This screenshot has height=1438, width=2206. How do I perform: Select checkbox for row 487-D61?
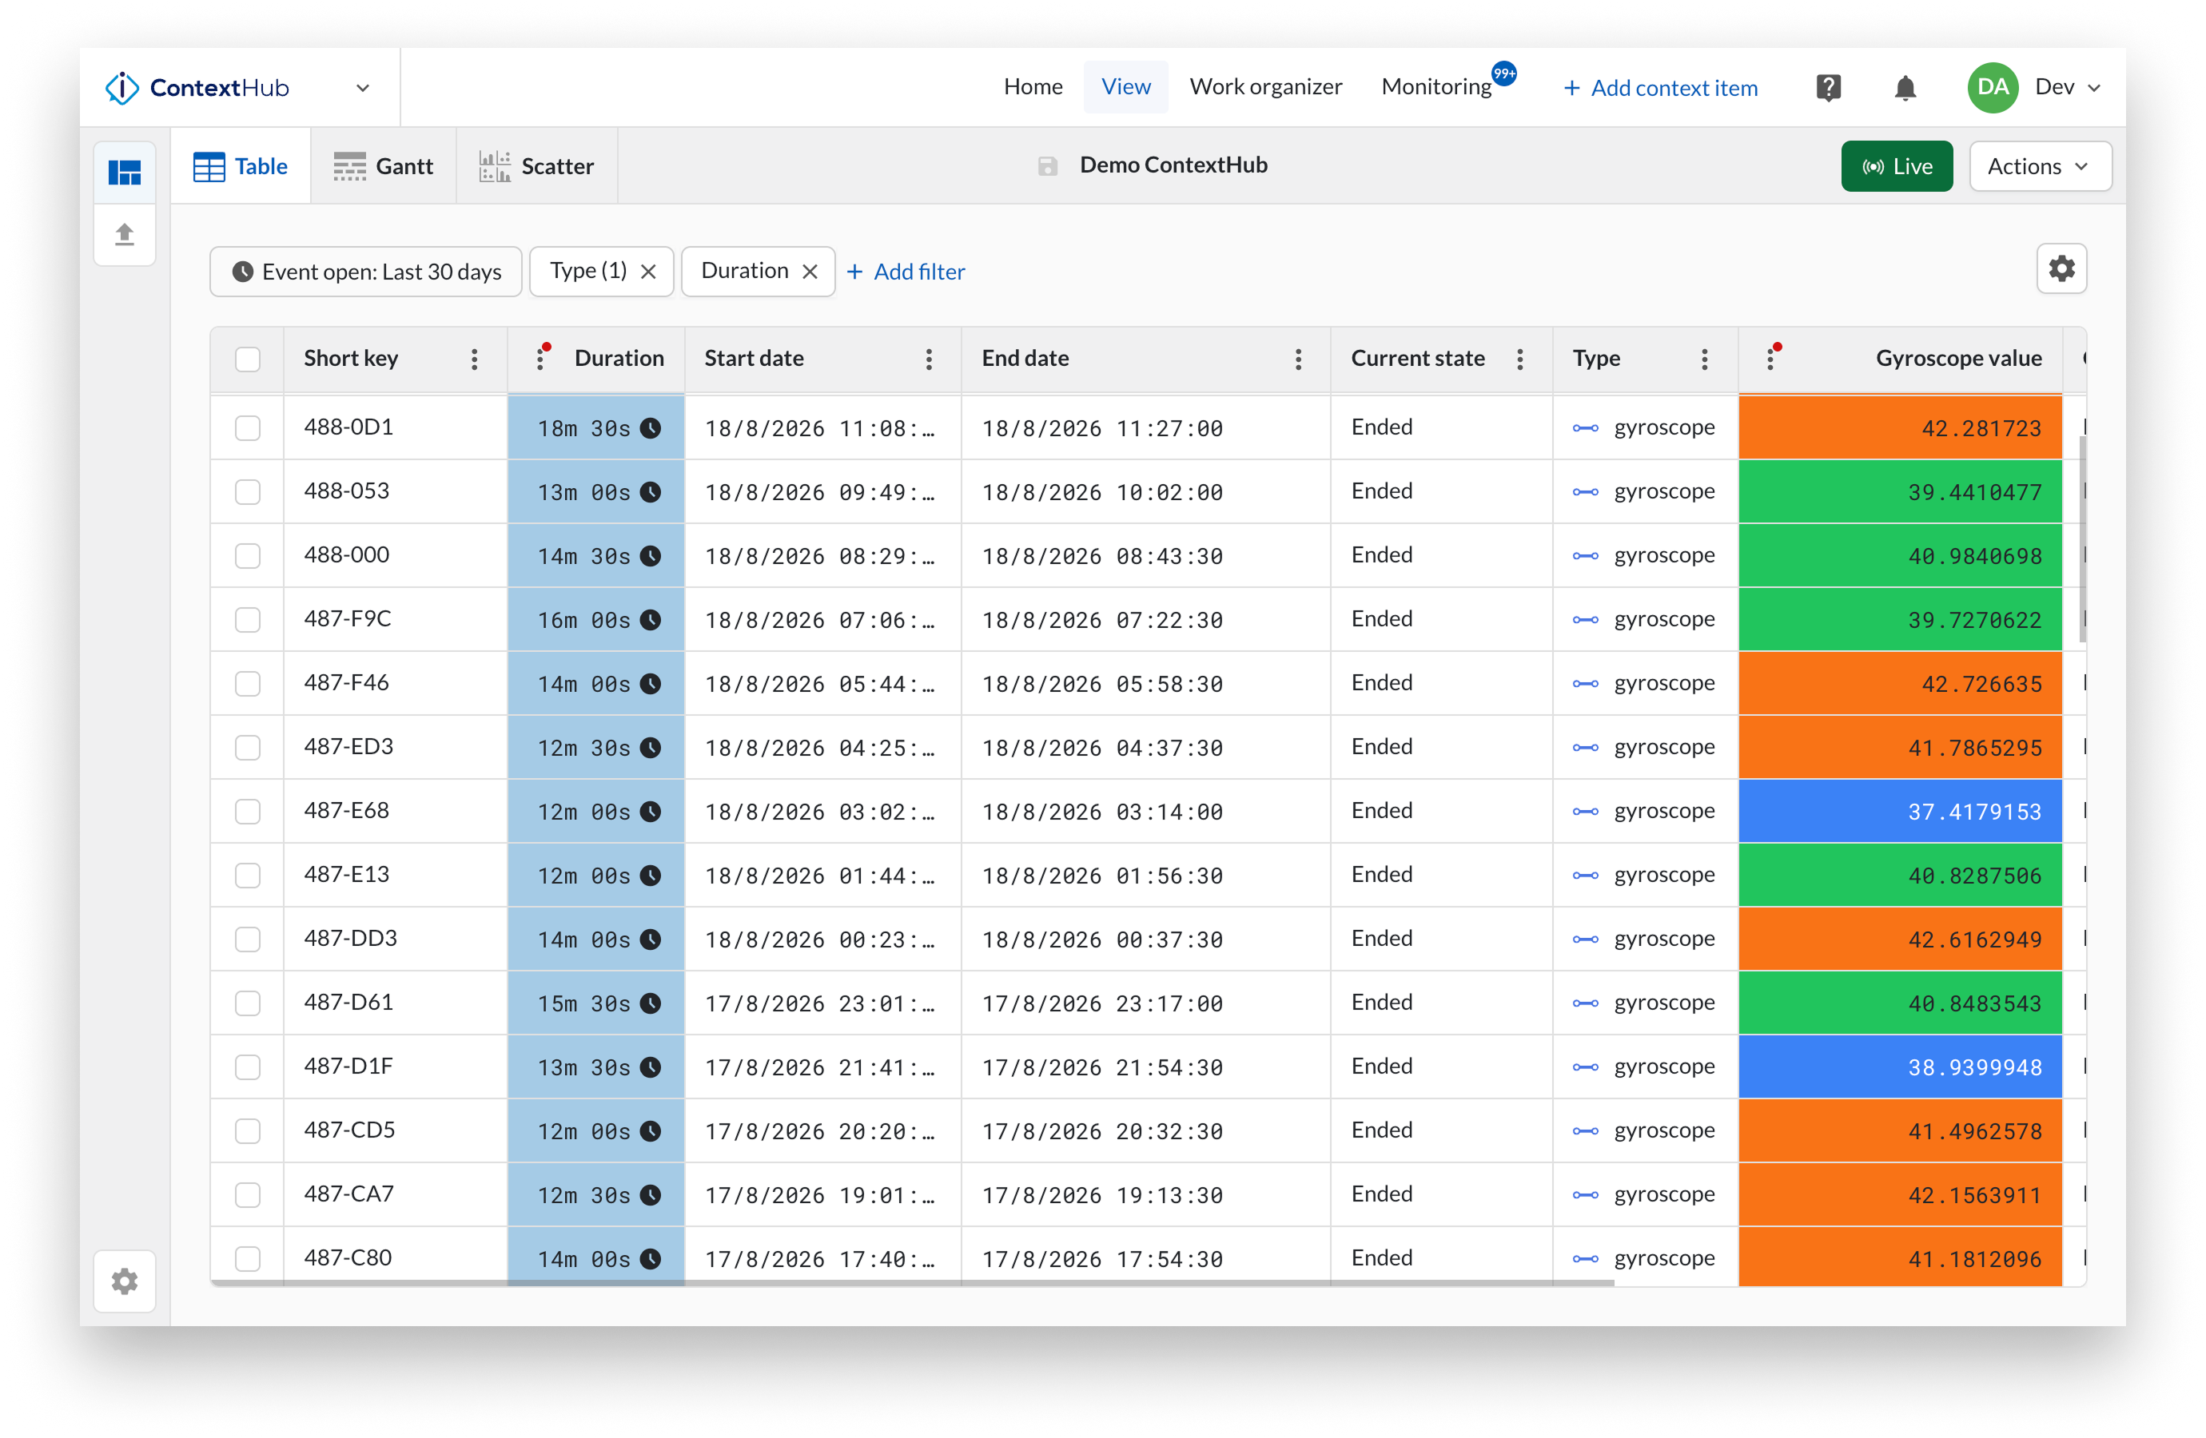pyautogui.click(x=248, y=1003)
